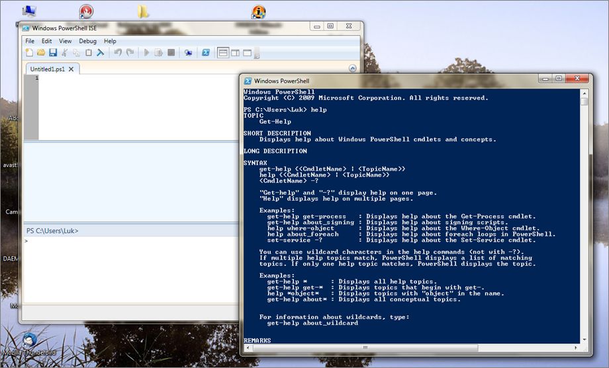Click the 'LONG DESCRIPTION' heading in console
The width and height of the screenshot is (609, 368).
tap(275, 151)
